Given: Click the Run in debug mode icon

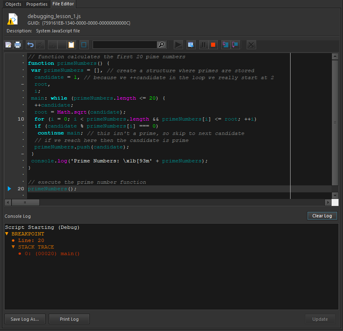Looking at the screenshot, I should pyautogui.click(x=191, y=45).
